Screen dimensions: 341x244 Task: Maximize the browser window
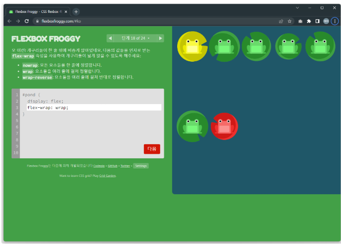(322, 8)
